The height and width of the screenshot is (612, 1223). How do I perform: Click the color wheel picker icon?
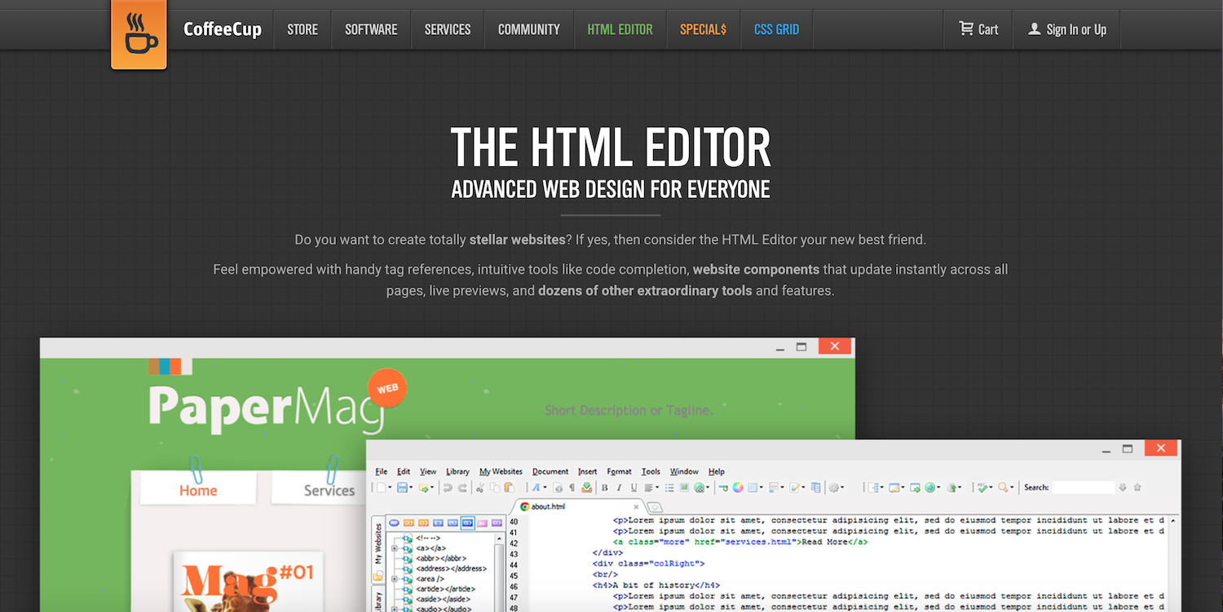pyautogui.click(x=738, y=487)
